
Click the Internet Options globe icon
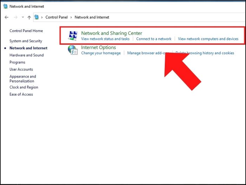73,50
